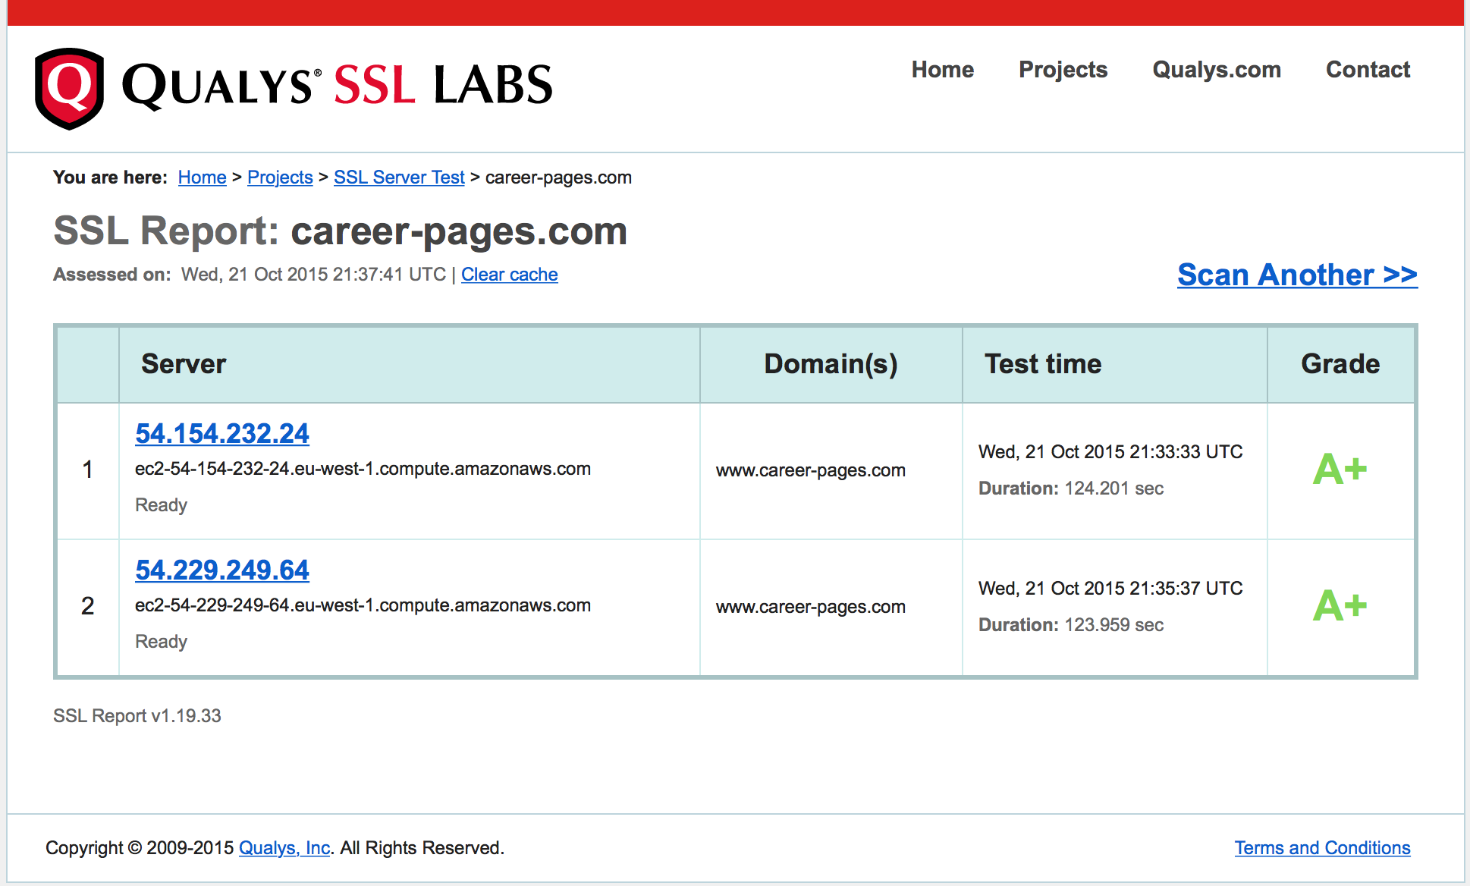Click the SSL Report v1.19.33 version text
This screenshot has height=886, width=1470.
click(137, 716)
